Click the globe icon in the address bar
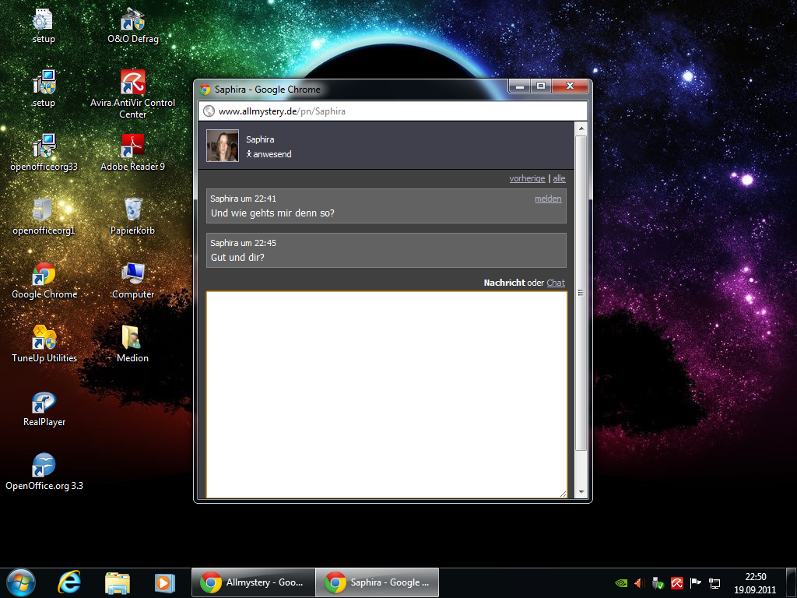This screenshot has height=598, width=797. [x=209, y=111]
